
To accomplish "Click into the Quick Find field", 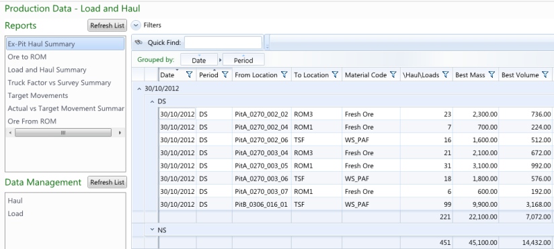I will coord(223,43).
